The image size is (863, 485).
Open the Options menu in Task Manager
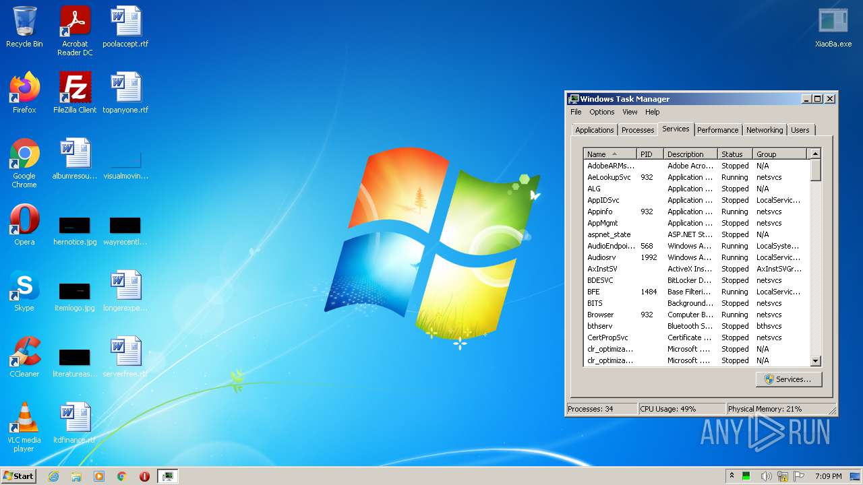[601, 112]
